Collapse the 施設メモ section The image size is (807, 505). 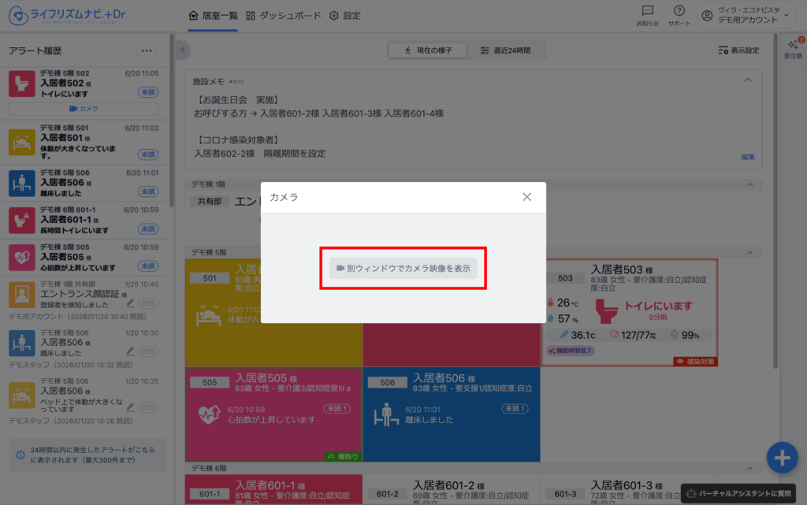click(747, 80)
